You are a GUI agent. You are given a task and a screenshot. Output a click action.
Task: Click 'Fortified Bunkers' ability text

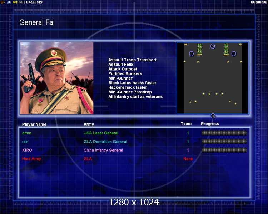125,73
